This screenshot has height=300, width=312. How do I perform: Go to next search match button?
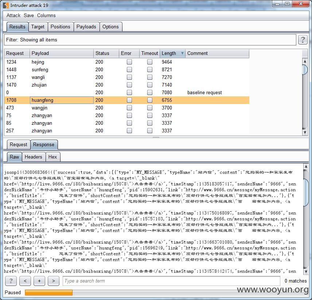[x=53, y=281]
